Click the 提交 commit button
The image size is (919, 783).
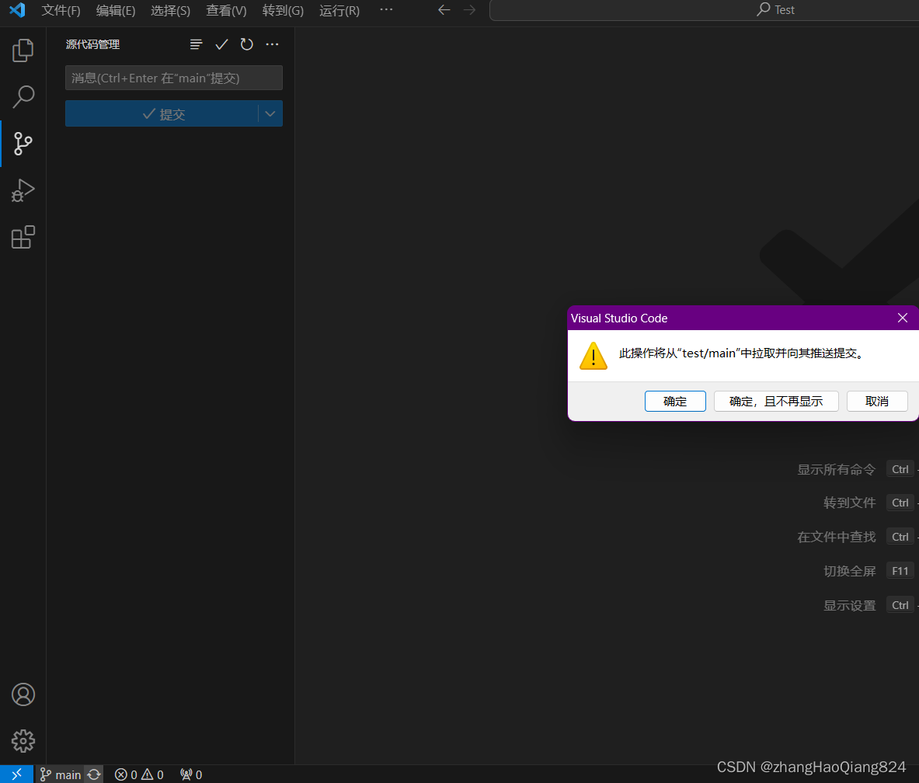point(162,113)
